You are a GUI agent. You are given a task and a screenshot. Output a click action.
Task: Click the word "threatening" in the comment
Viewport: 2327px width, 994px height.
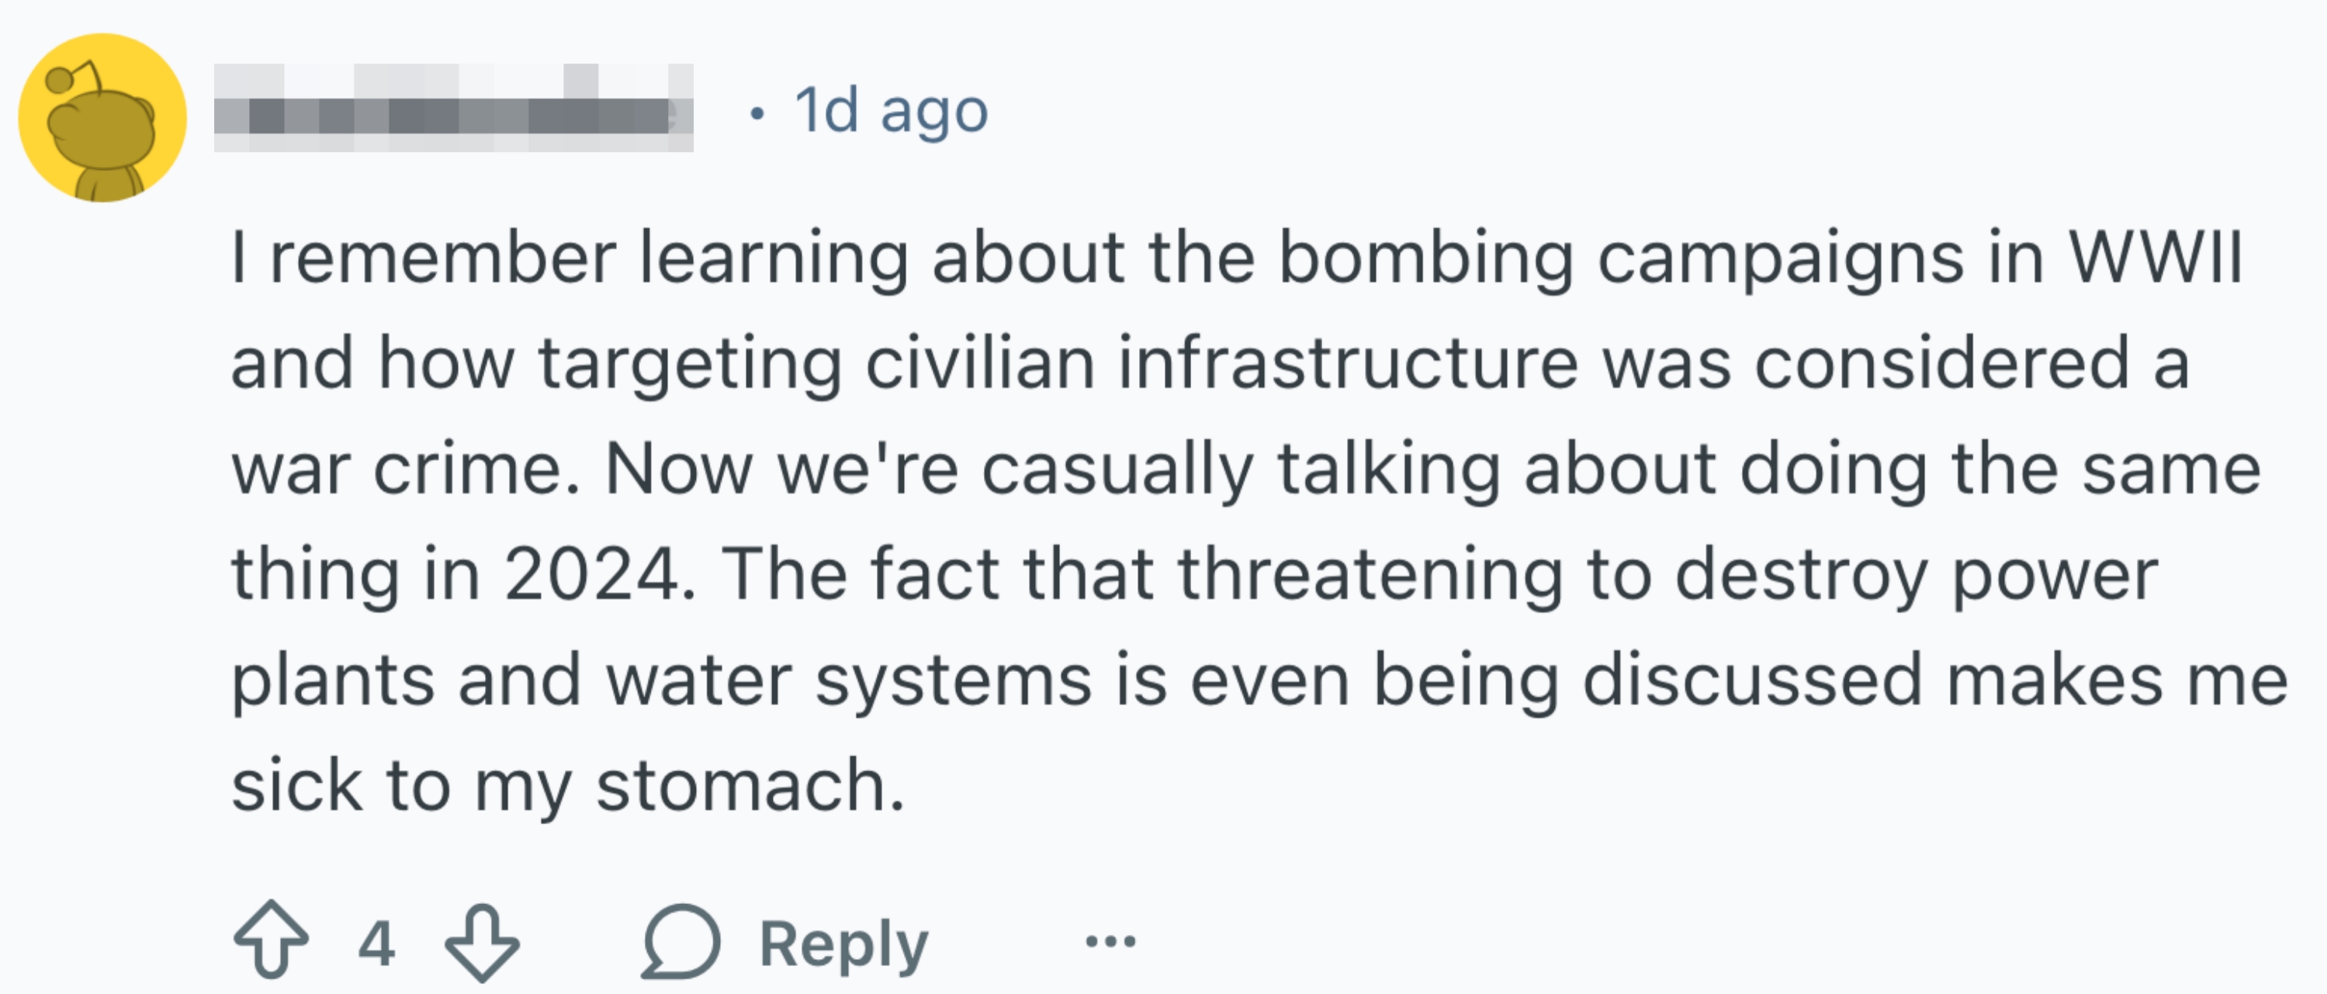pos(1370,573)
